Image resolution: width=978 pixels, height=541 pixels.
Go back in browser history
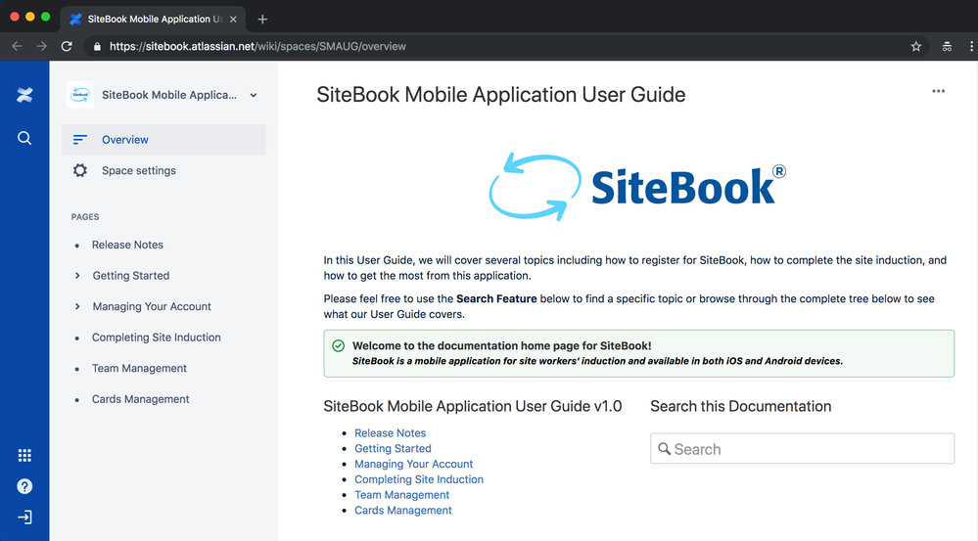point(17,46)
